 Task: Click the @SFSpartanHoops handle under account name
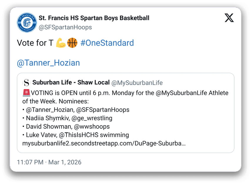(65, 27)
